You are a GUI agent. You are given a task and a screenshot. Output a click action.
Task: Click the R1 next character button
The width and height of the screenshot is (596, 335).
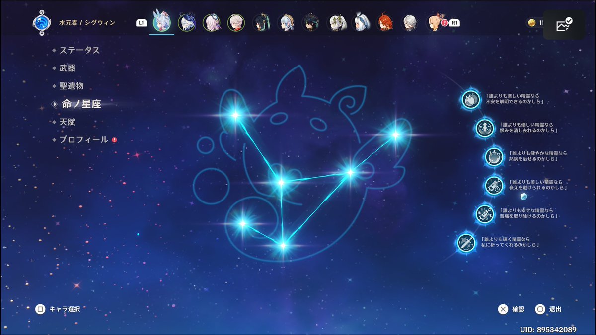point(454,23)
